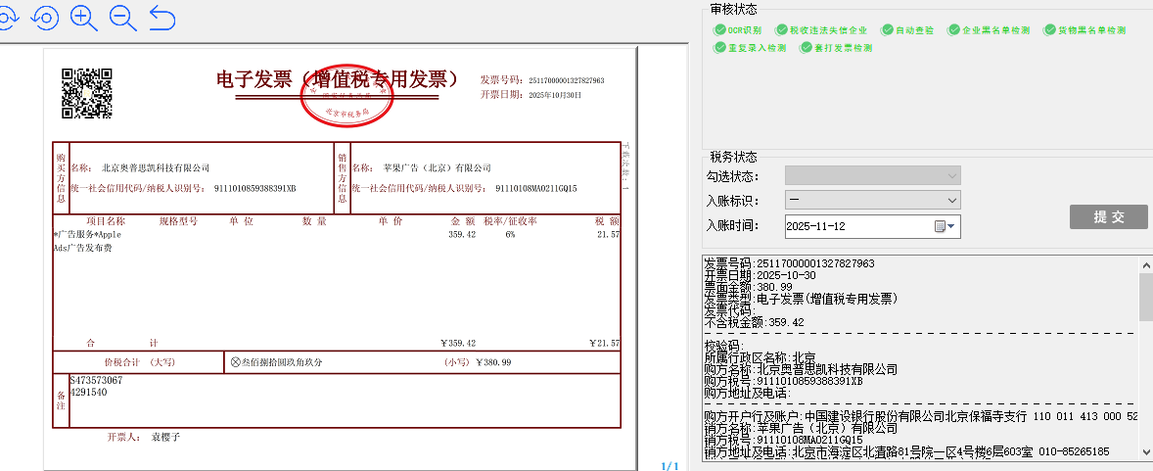Click the invoice details vertical scrollbar
1153x471 pixels.
pyautogui.click(x=1145, y=298)
